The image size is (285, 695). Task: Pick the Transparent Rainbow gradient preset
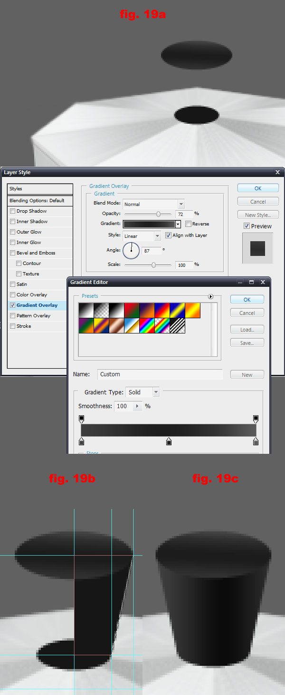tap(162, 326)
